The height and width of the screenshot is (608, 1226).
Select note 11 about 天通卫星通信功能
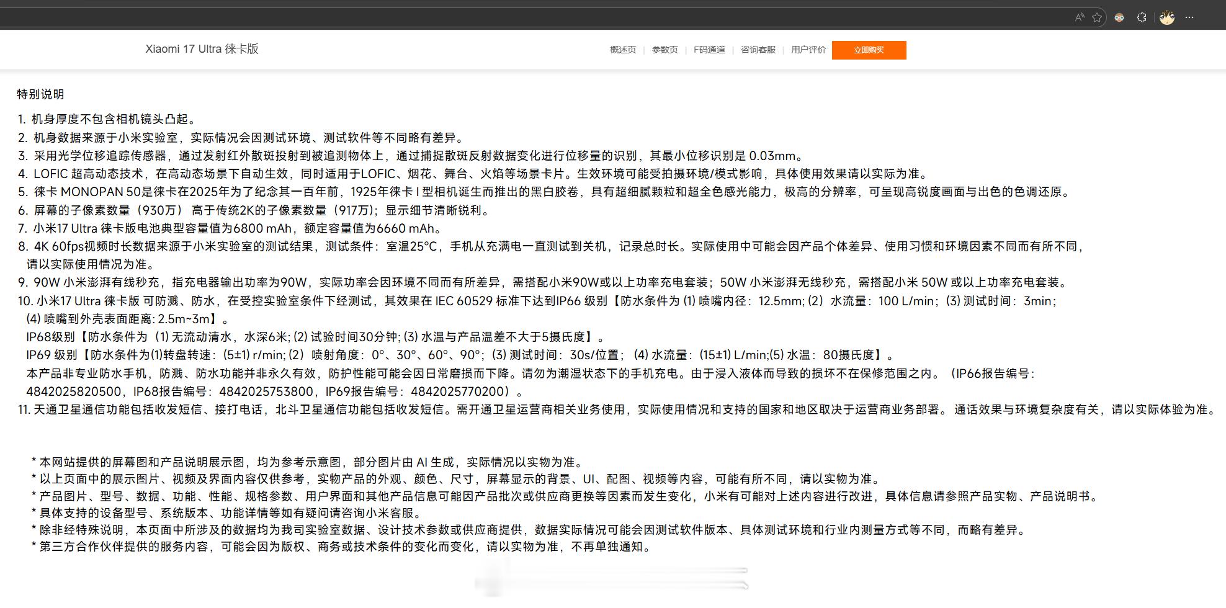[x=617, y=409]
